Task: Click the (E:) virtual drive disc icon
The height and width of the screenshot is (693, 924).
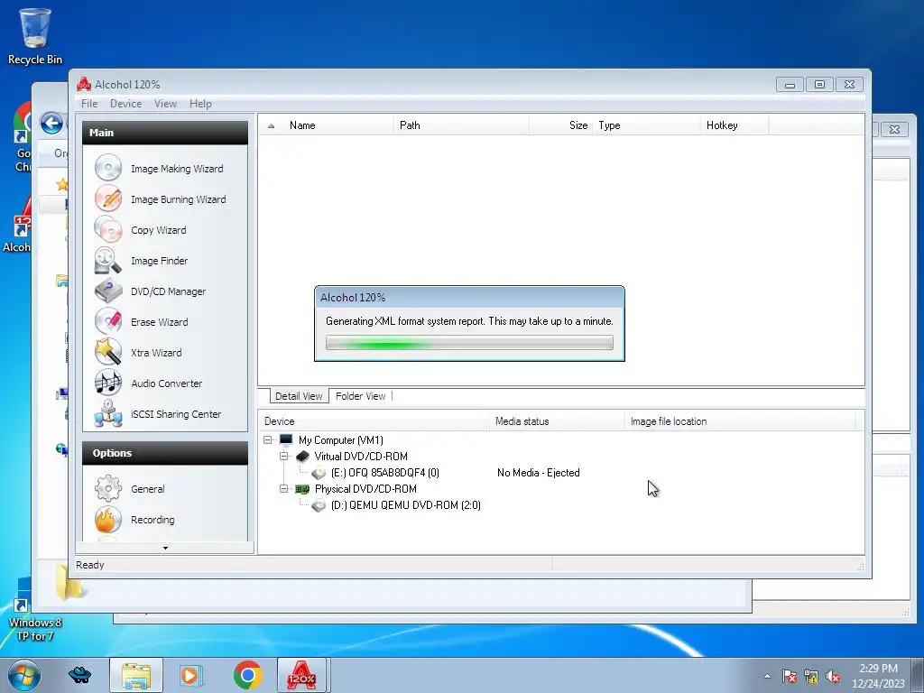Action: click(319, 473)
